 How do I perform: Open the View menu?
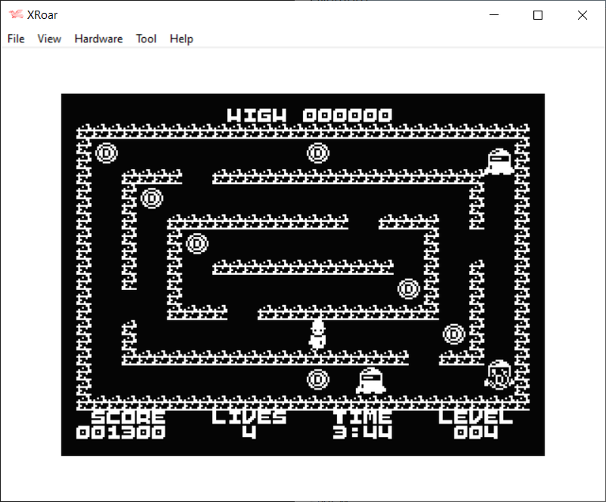click(x=49, y=39)
